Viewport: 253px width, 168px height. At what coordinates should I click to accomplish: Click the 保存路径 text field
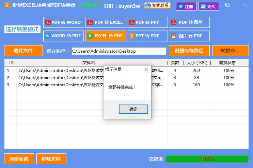click(x=118, y=51)
